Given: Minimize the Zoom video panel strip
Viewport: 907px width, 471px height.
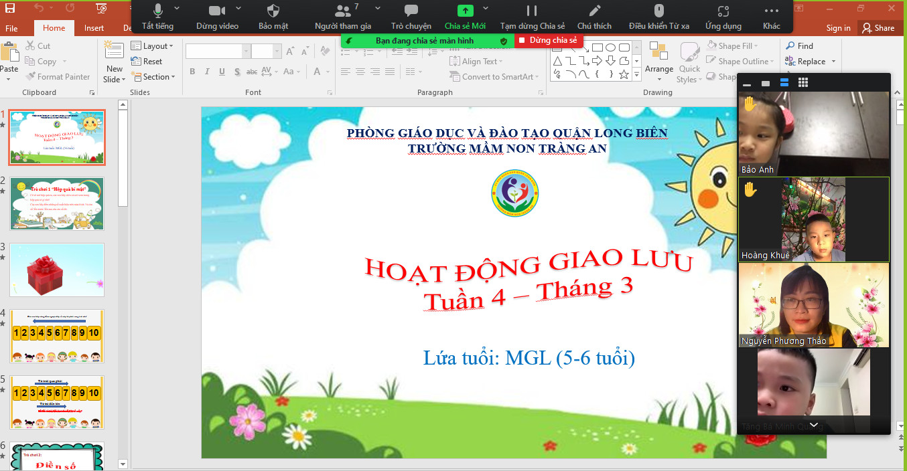Looking at the screenshot, I should [747, 84].
